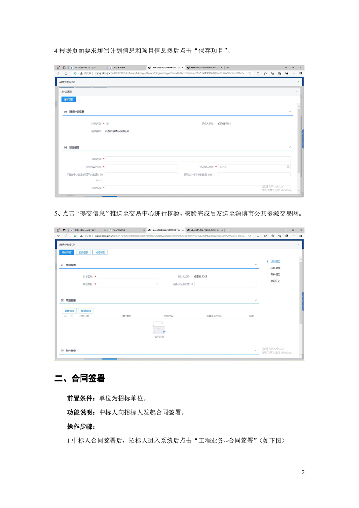Tick the select-all checkbox in the project table header
The image size is (359, 508).
tap(65, 316)
